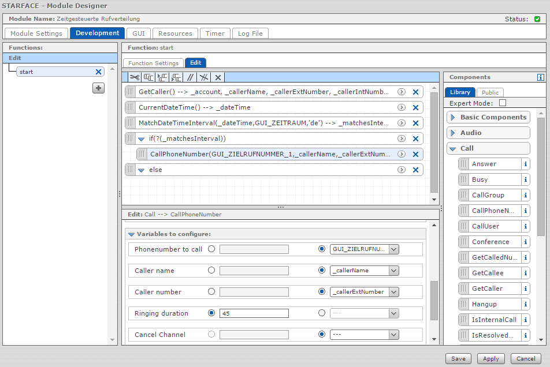Click the uncomment crossed-slash toolbar icon

(x=203, y=77)
